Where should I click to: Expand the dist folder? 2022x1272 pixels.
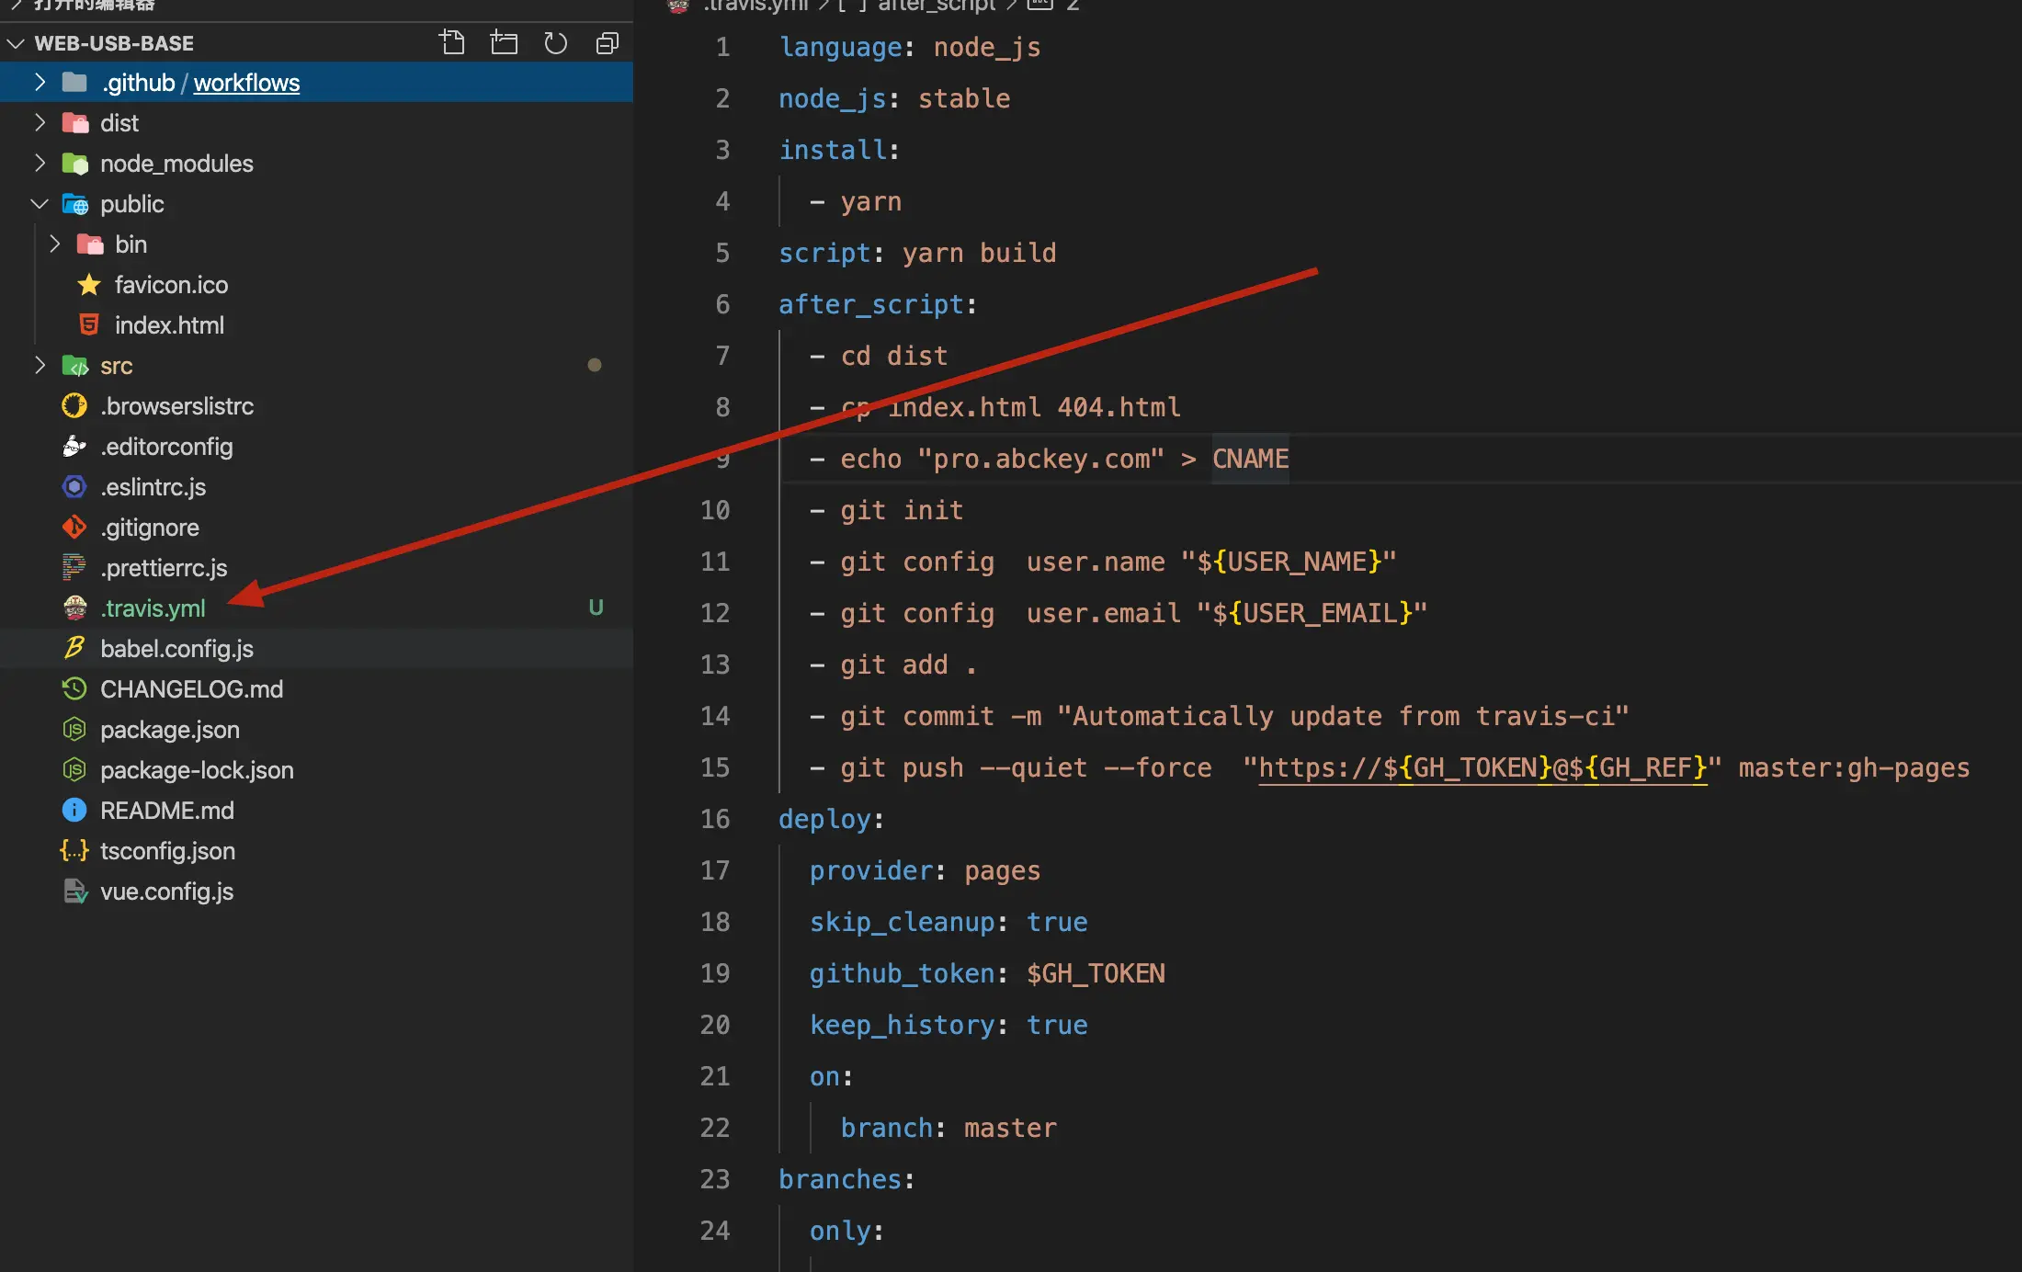click(x=40, y=123)
